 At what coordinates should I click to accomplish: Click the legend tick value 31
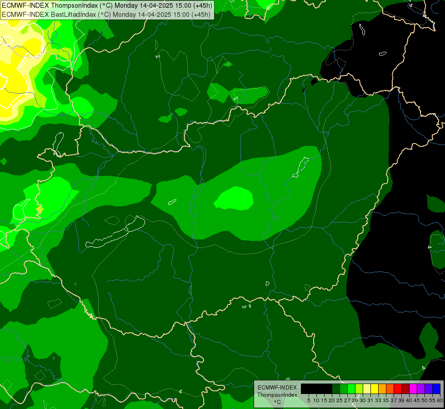pos(370,400)
